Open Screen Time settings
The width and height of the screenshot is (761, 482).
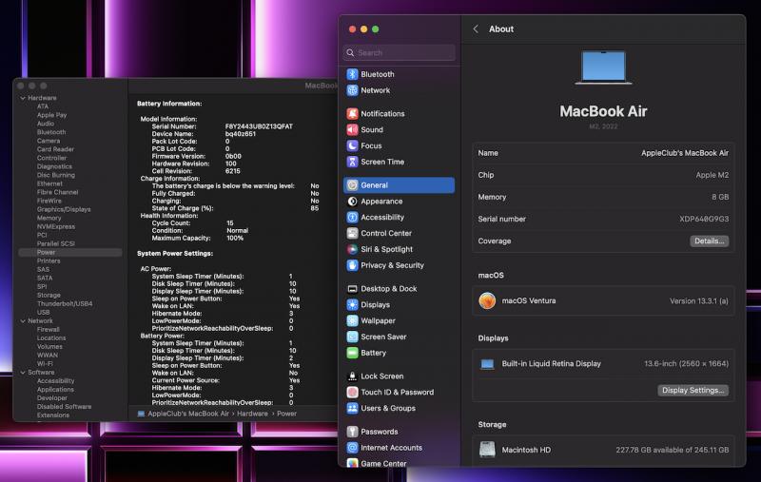pyautogui.click(x=381, y=163)
